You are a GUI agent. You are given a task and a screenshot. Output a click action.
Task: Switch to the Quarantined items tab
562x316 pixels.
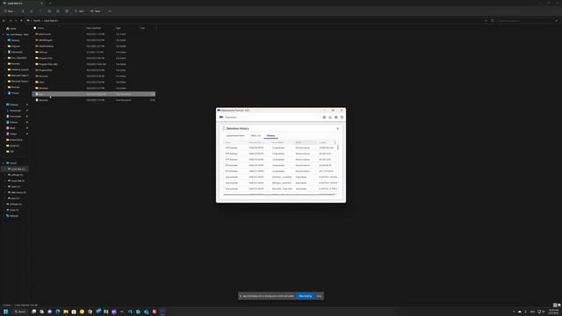(235, 136)
